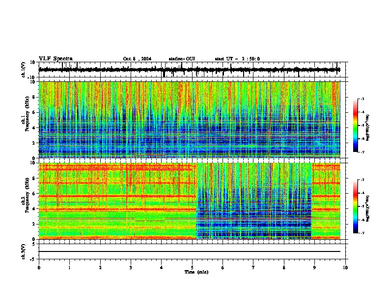Click the time axis tick label '10'
This screenshot has height=300, width=389.
pos(345,268)
